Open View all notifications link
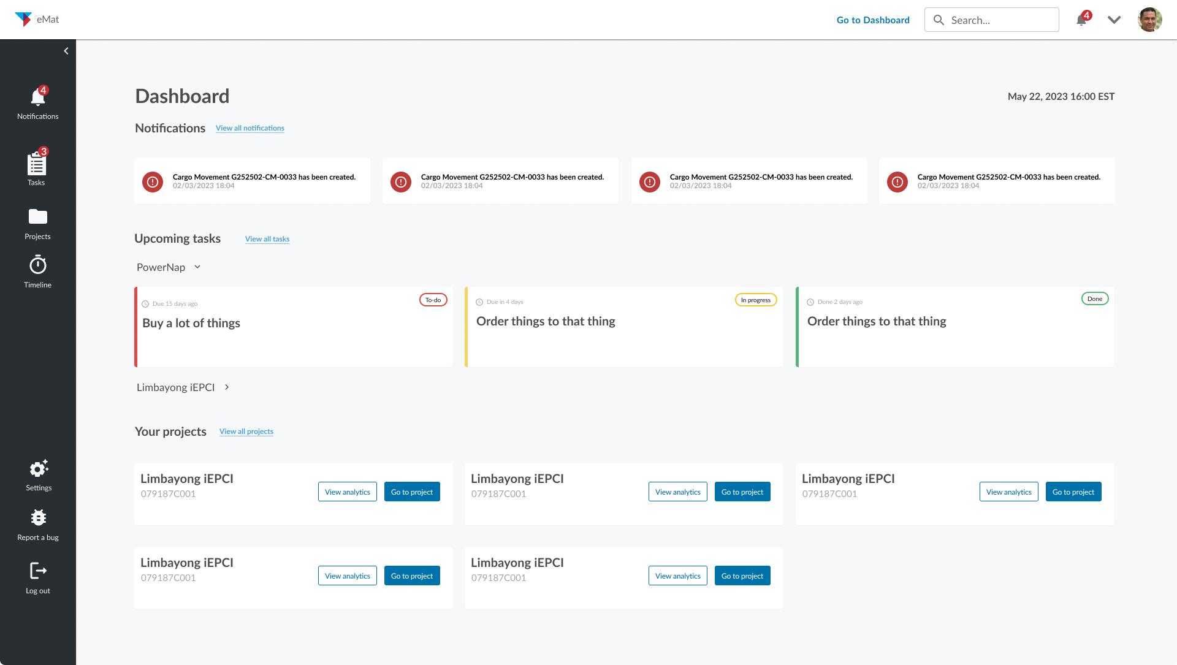 tap(250, 128)
